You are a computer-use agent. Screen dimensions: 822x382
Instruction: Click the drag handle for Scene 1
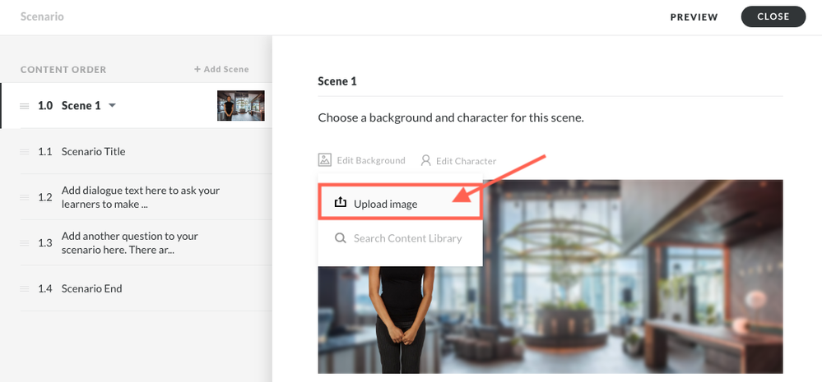click(24, 106)
